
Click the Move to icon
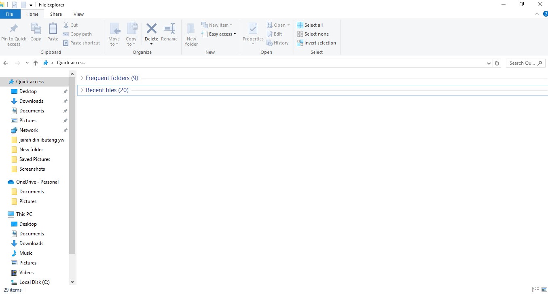[114, 29]
